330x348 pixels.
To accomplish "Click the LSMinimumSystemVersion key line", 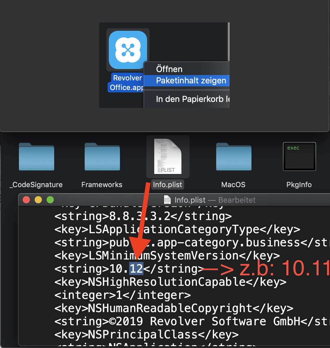I will click(x=167, y=256).
